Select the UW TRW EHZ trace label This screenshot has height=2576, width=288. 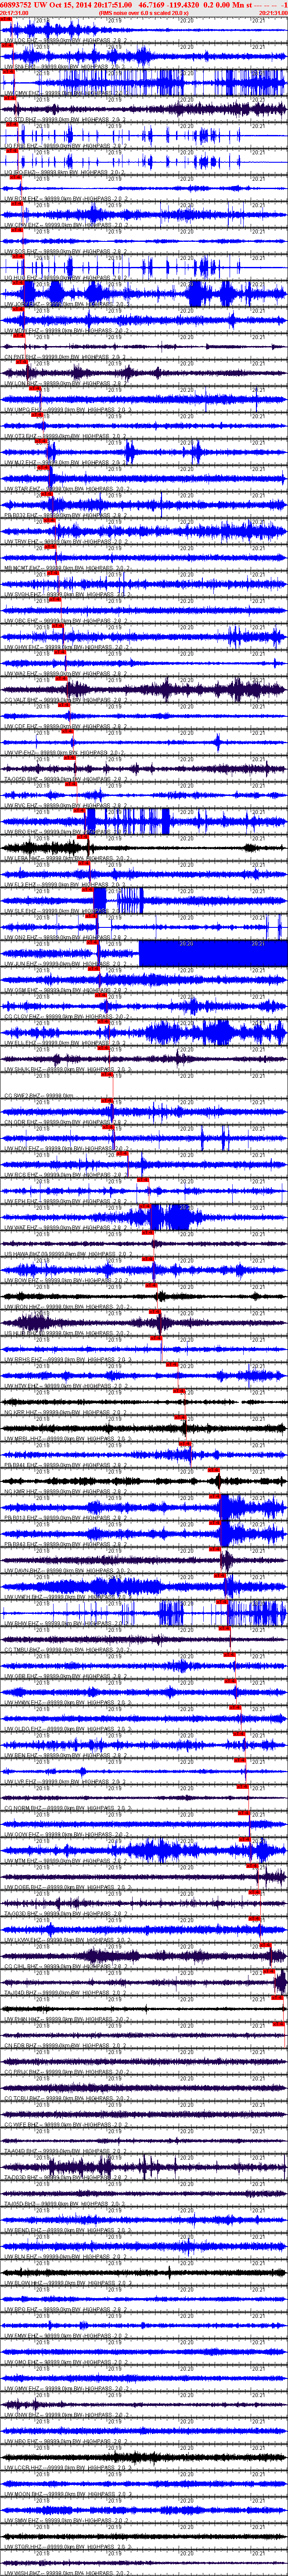pyautogui.click(x=66, y=542)
